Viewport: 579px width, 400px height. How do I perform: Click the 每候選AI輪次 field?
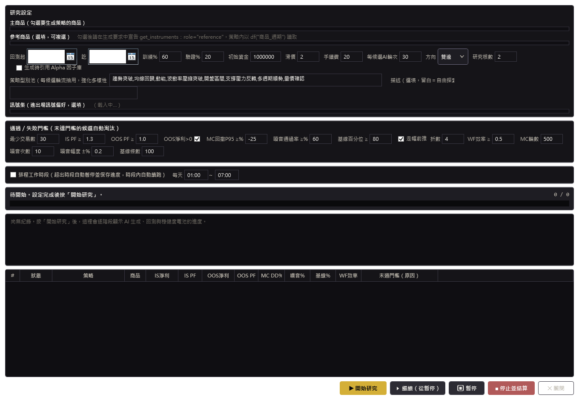click(410, 57)
